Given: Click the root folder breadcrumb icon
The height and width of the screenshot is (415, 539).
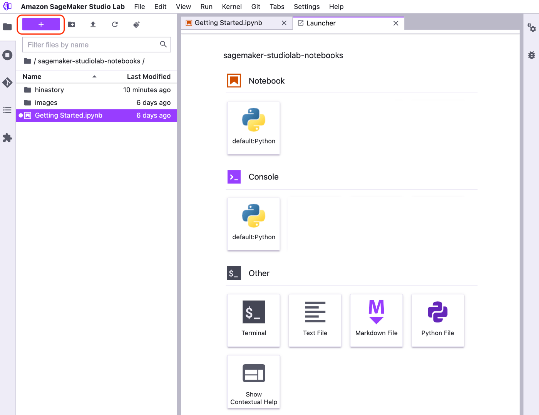Looking at the screenshot, I should [x=27, y=61].
